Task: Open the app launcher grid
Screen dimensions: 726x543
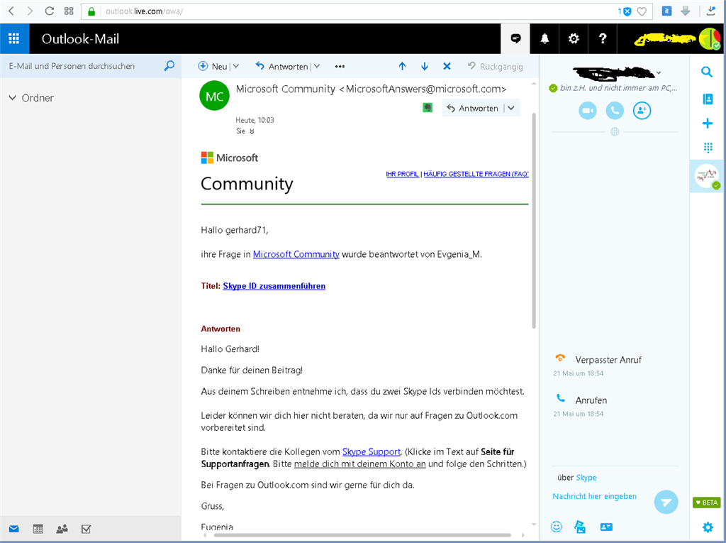Action: click(14, 38)
